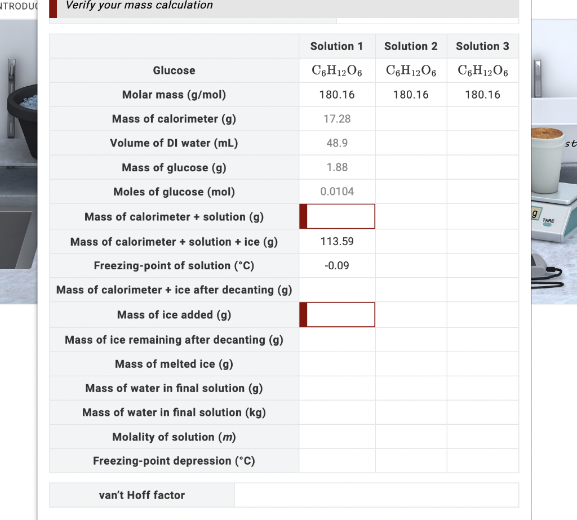The height and width of the screenshot is (520, 577).
Task: Click the Mass of ice added input field
Action: click(x=338, y=315)
